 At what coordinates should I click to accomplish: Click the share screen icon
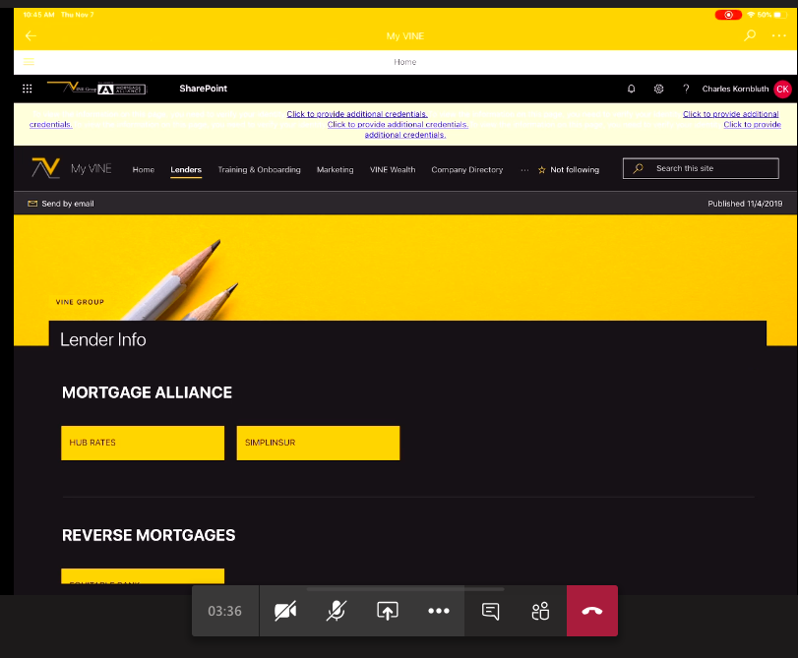(388, 611)
